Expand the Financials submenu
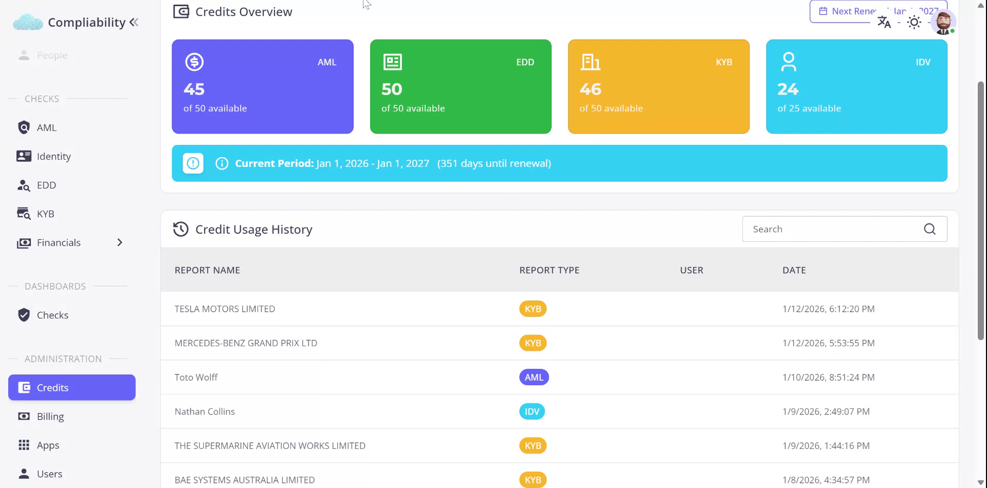Viewport: 987px width, 488px height. tap(120, 242)
